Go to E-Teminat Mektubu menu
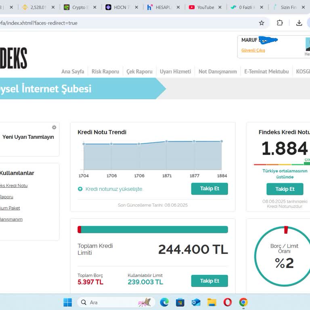Screen dimensions: 310x310 (x=266, y=71)
